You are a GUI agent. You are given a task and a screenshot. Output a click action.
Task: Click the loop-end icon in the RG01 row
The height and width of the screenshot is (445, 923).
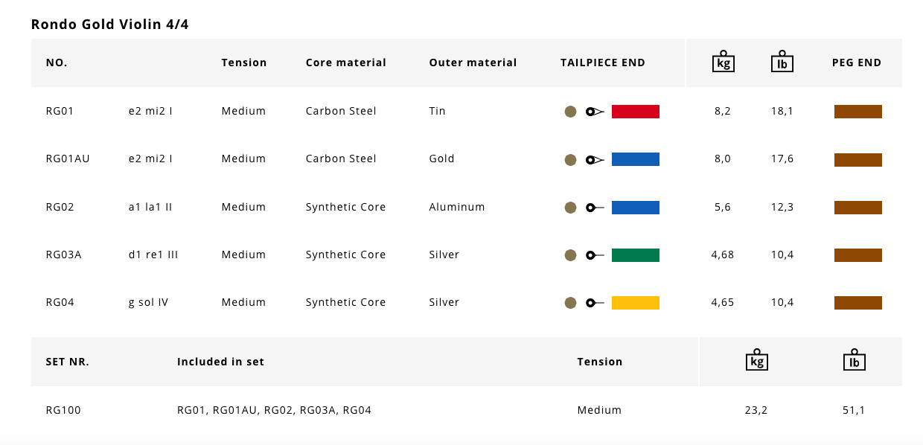[x=595, y=112]
